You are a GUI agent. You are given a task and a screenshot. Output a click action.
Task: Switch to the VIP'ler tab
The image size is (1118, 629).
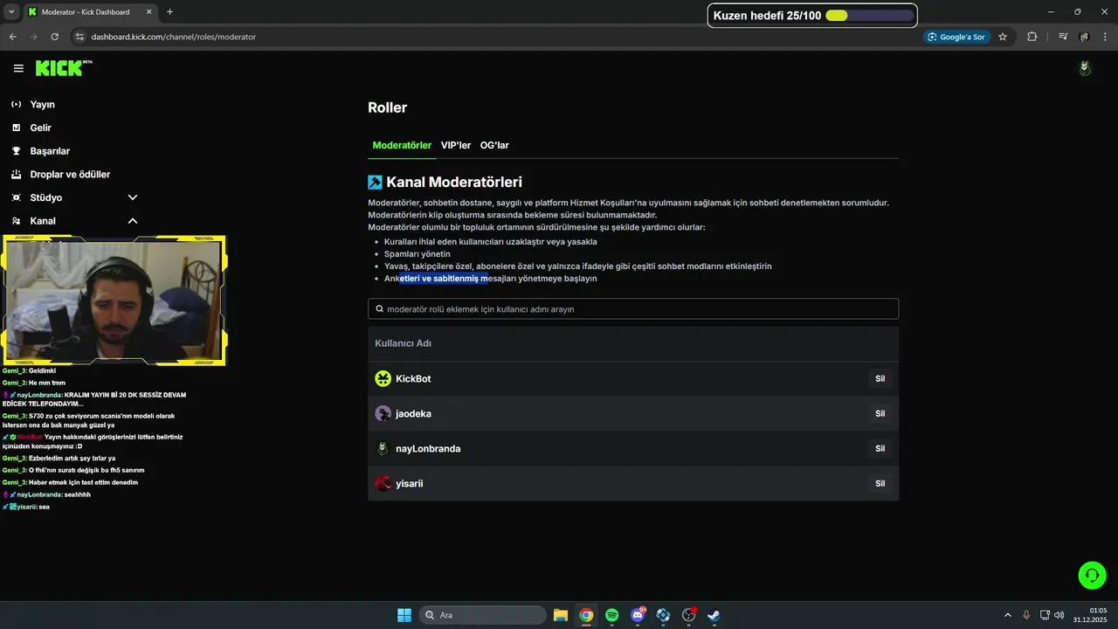click(x=456, y=145)
